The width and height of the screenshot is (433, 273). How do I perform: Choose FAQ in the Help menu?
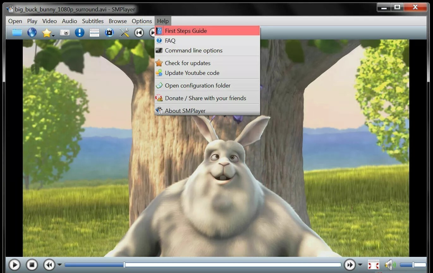pos(207,40)
